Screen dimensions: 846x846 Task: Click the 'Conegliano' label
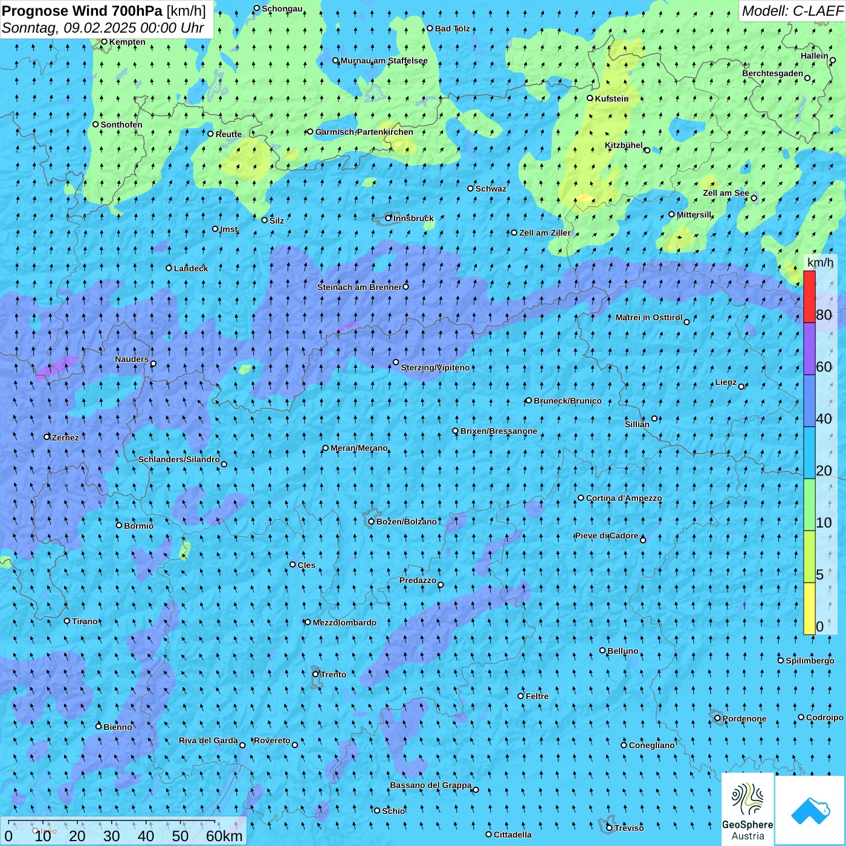click(x=651, y=745)
